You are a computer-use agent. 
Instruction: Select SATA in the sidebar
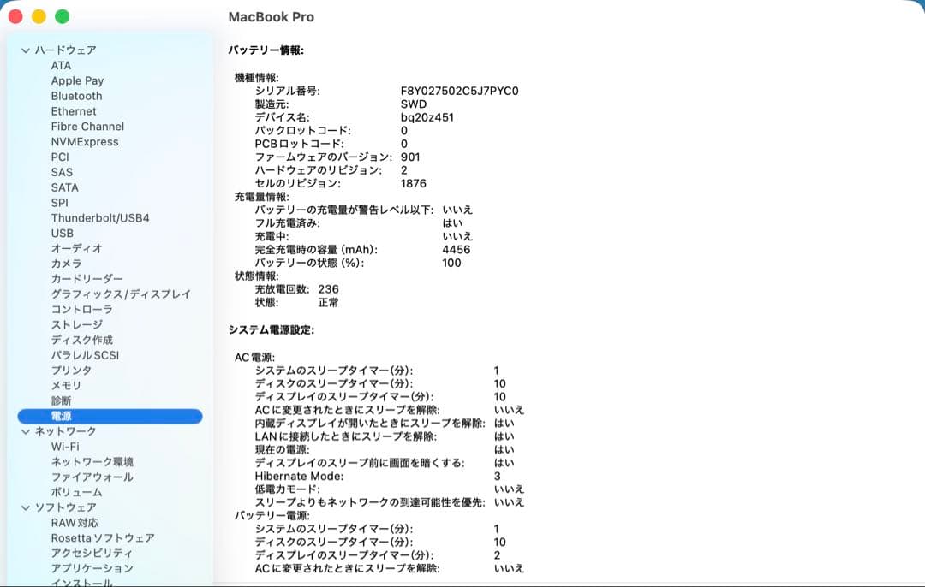tap(65, 187)
